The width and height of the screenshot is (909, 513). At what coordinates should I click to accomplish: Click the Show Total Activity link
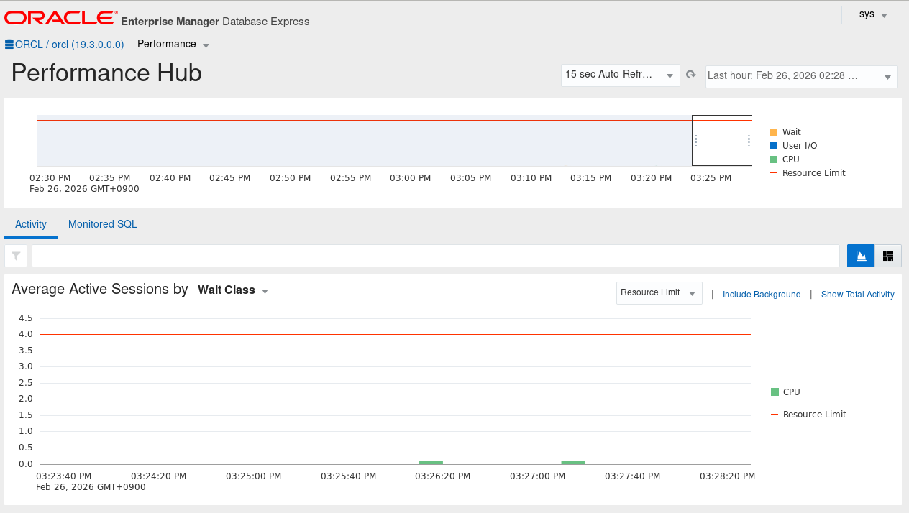click(858, 295)
